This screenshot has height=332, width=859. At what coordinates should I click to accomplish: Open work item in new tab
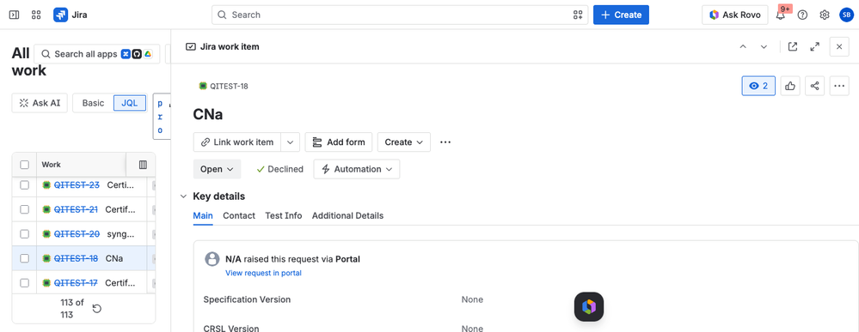[x=792, y=47]
